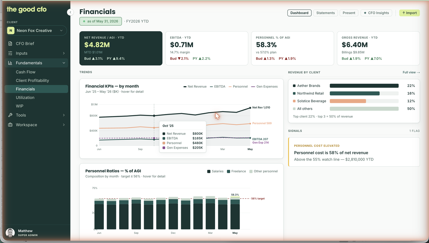Open the Personnel cost elevated signal card
Image resolution: width=429 pixels, height=243 pixels.
click(x=354, y=152)
